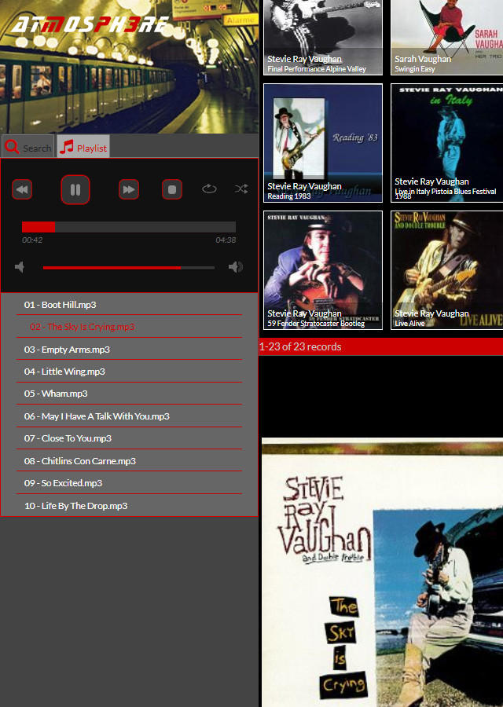This screenshot has width=503, height=707.
Task: Click the rewind/previous track button
Action: 22,189
